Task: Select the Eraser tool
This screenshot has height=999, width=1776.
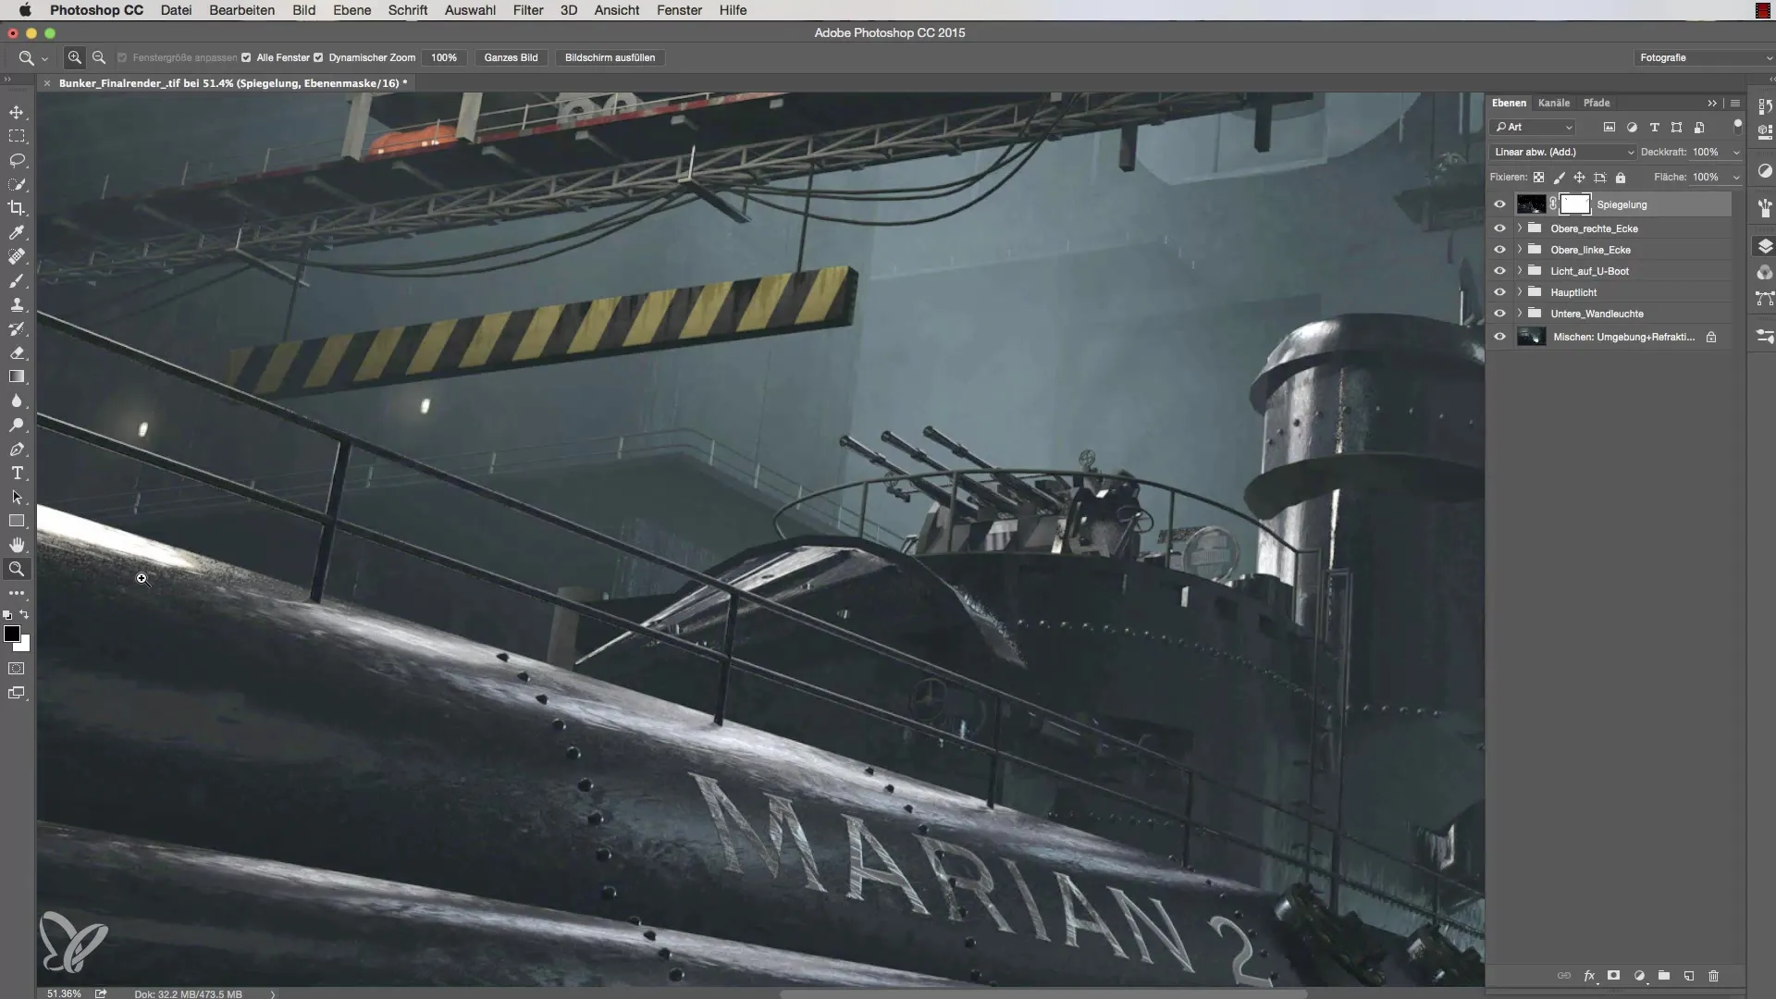Action: [x=17, y=352]
